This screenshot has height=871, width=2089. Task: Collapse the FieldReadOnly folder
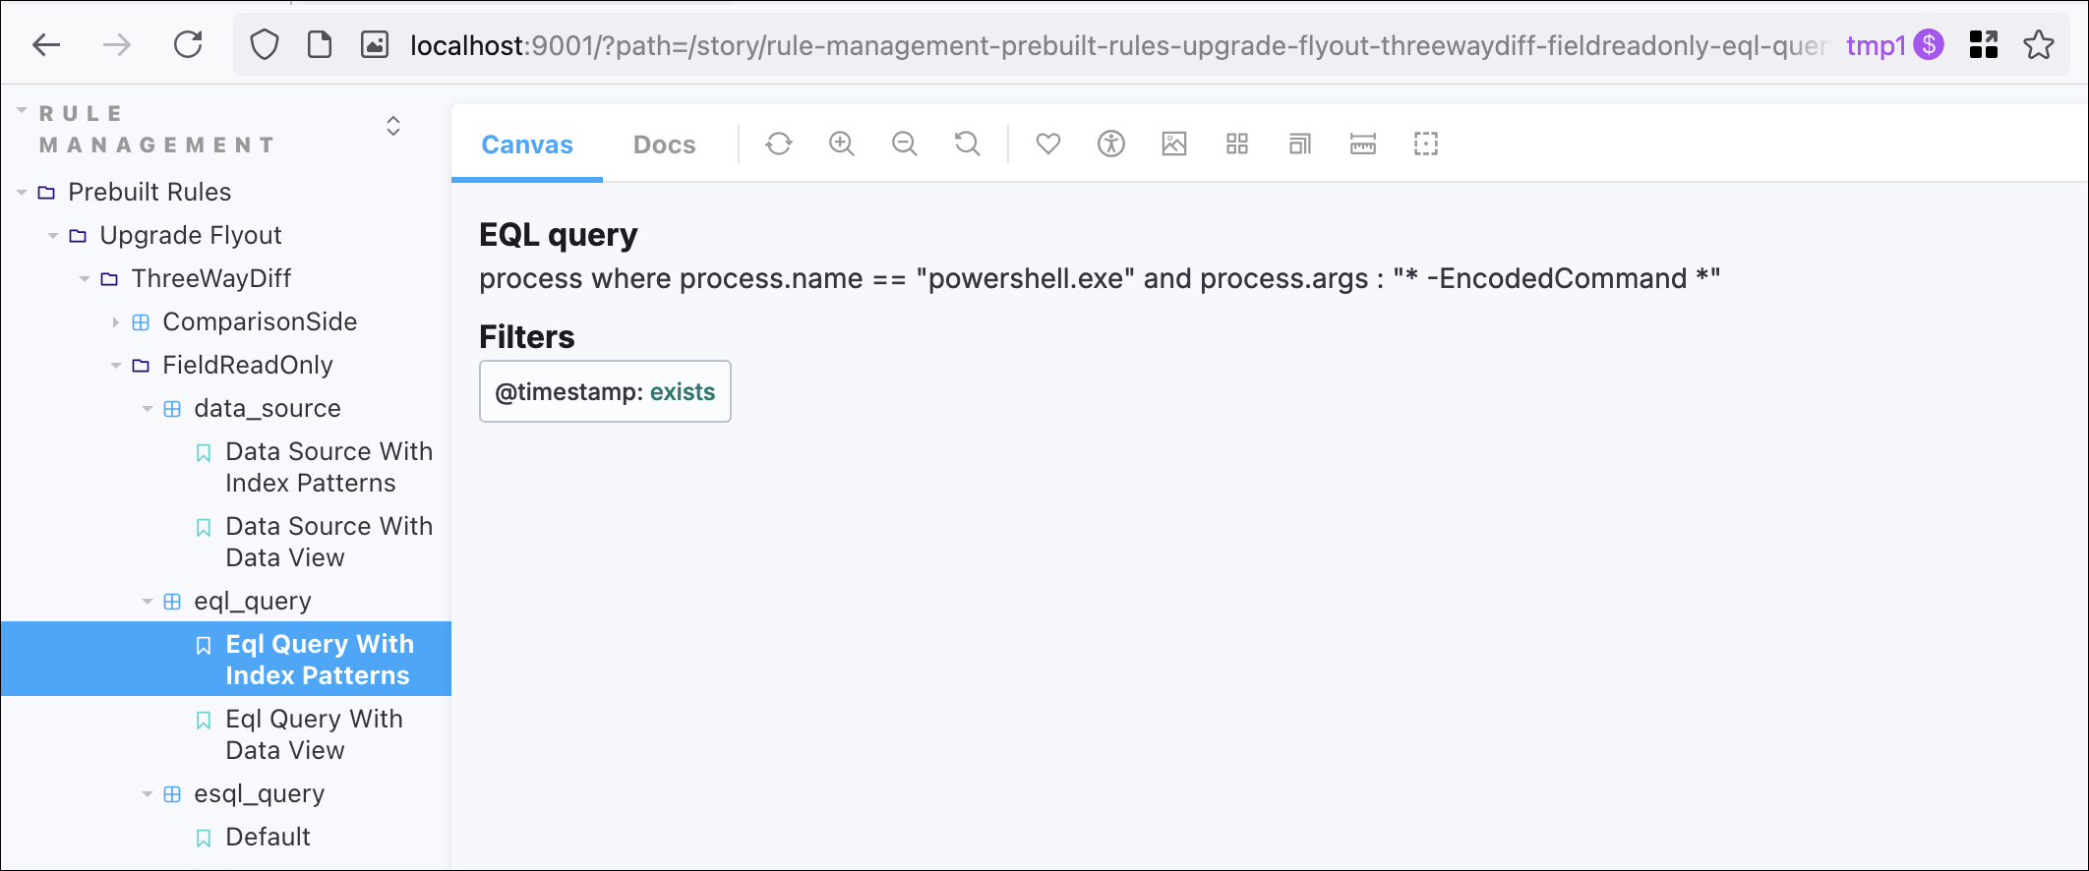[x=248, y=365]
